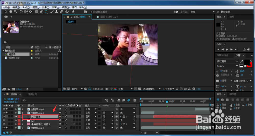The height and width of the screenshot is (136, 255).
Task: Open the Regular font style dropdown
Action: [227, 66]
